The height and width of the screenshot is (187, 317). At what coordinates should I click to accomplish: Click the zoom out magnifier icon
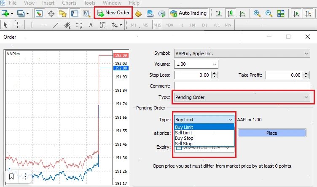pos(269,13)
